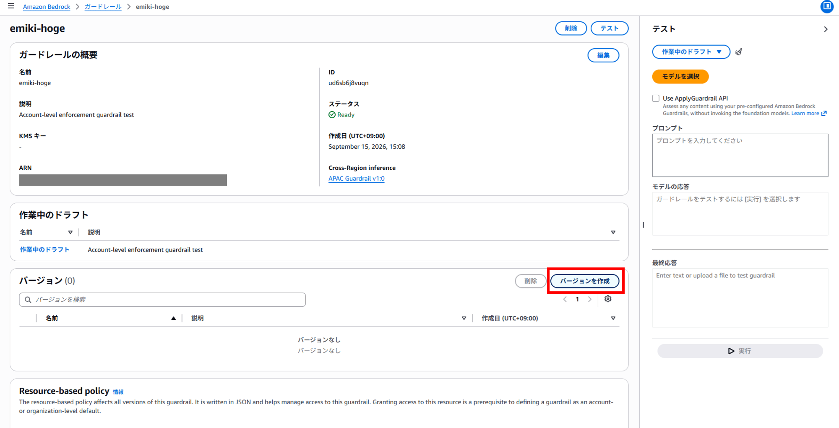Screen dimensions: 839x428
Task: Click the blue panel icon at top right
Action: coord(827,6)
